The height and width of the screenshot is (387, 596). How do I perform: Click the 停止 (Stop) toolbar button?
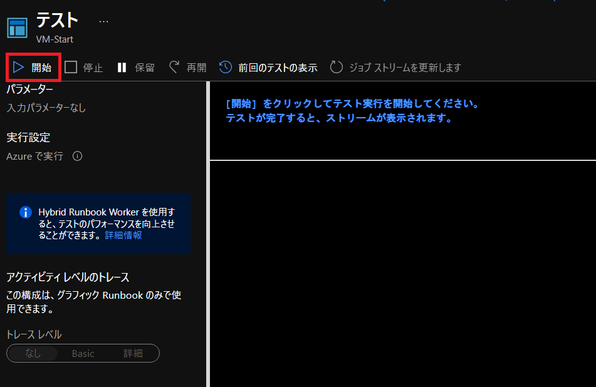(83, 68)
